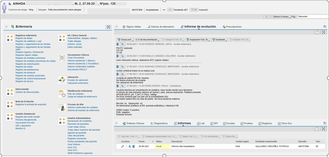Delete the Informe Alta Hospitalaria row with trash icon
Image resolution: width=329 pixels, height=157 pixels.
pyautogui.click(x=134, y=146)
